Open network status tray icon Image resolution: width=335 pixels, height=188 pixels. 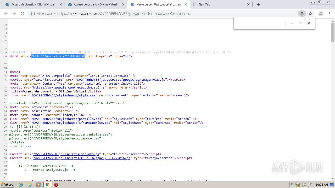tap(298, 185)
